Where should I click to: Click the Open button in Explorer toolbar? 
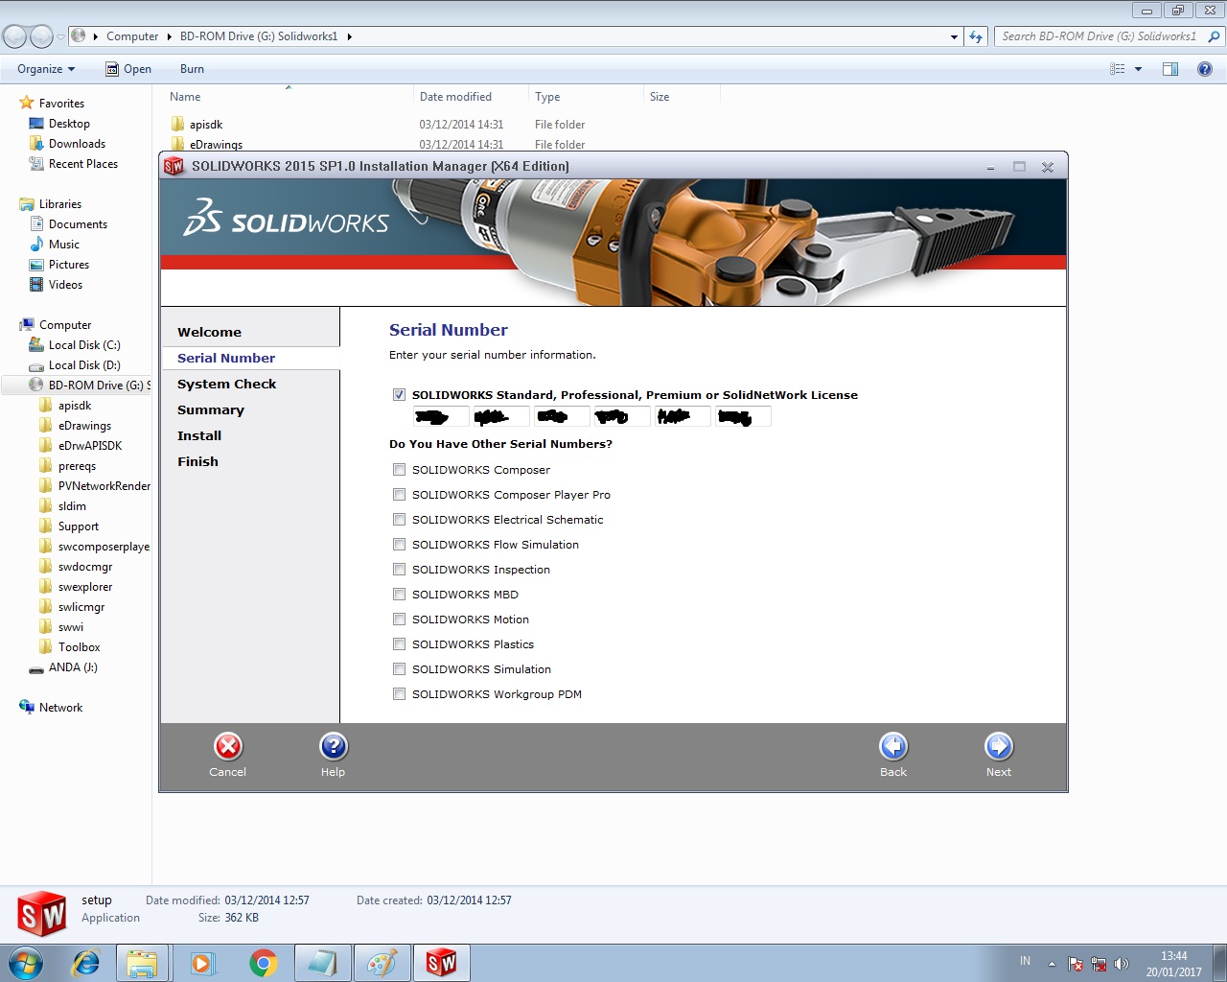click(128, 69)
